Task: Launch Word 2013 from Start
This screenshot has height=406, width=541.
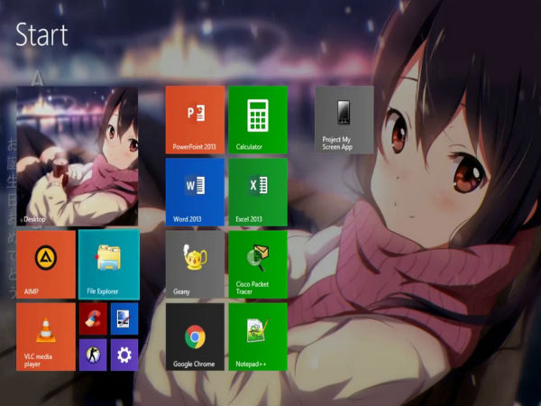Action: (195, 190)
